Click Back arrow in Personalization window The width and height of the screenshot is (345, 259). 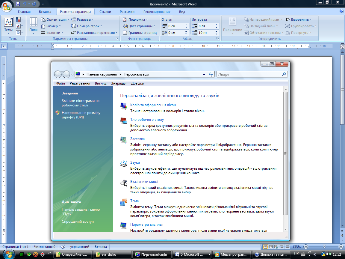58,74
